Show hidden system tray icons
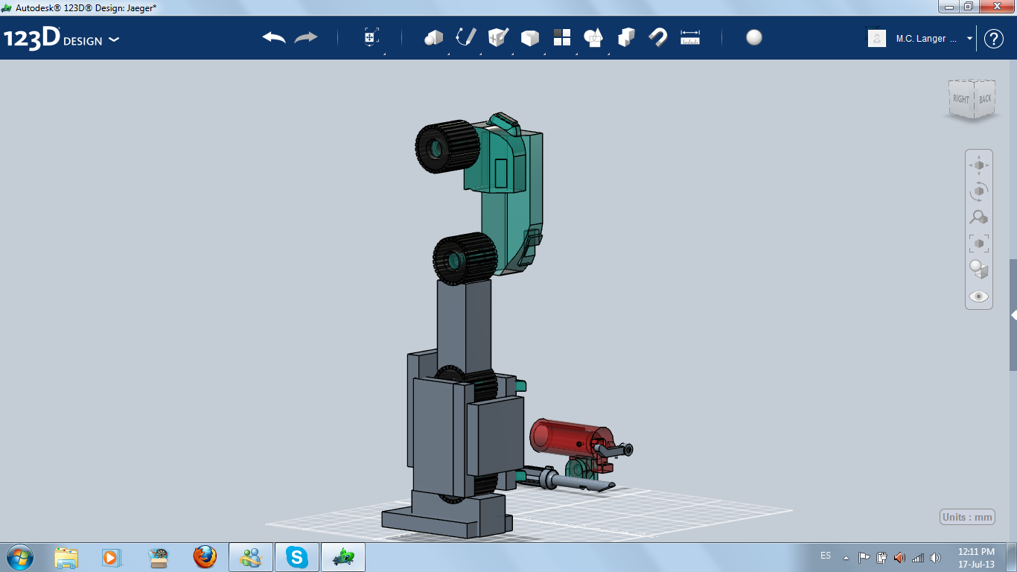 pos(846,557)
